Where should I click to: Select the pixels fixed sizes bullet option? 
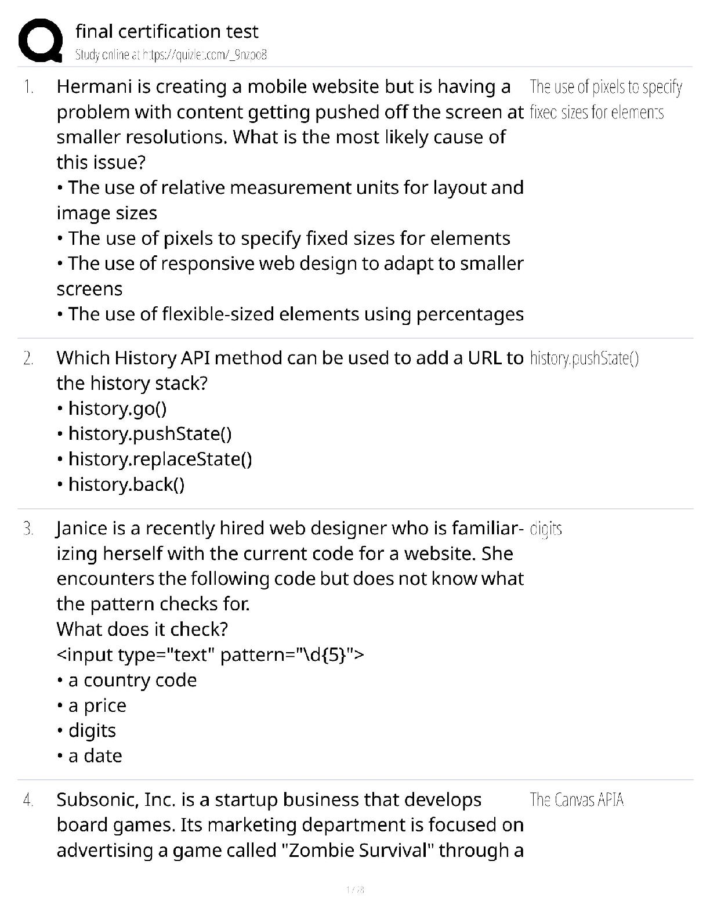click(284, 238)
